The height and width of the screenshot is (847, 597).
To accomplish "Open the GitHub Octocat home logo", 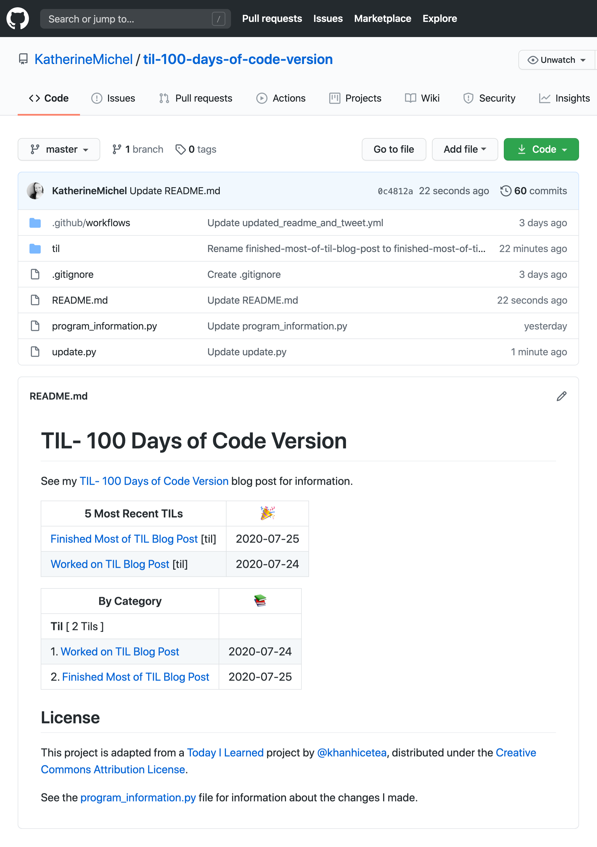I will pyautogui.click(x=18, y=19).
